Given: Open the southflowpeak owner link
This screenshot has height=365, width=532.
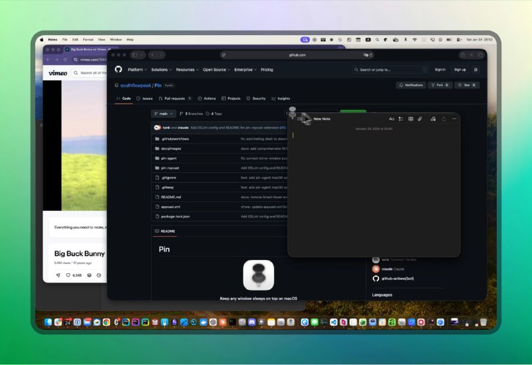Looking at the screenshot, I should pyautogui.click(x=135, y=85).
